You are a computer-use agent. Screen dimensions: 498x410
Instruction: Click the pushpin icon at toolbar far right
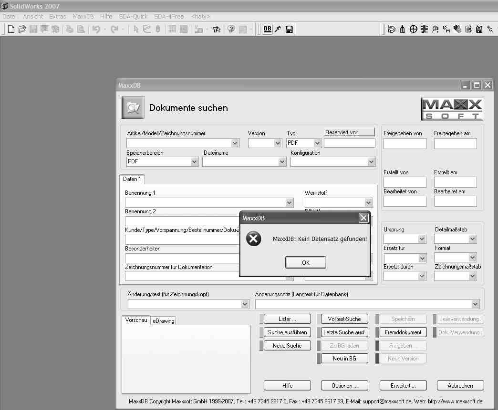tap(490, 29)
